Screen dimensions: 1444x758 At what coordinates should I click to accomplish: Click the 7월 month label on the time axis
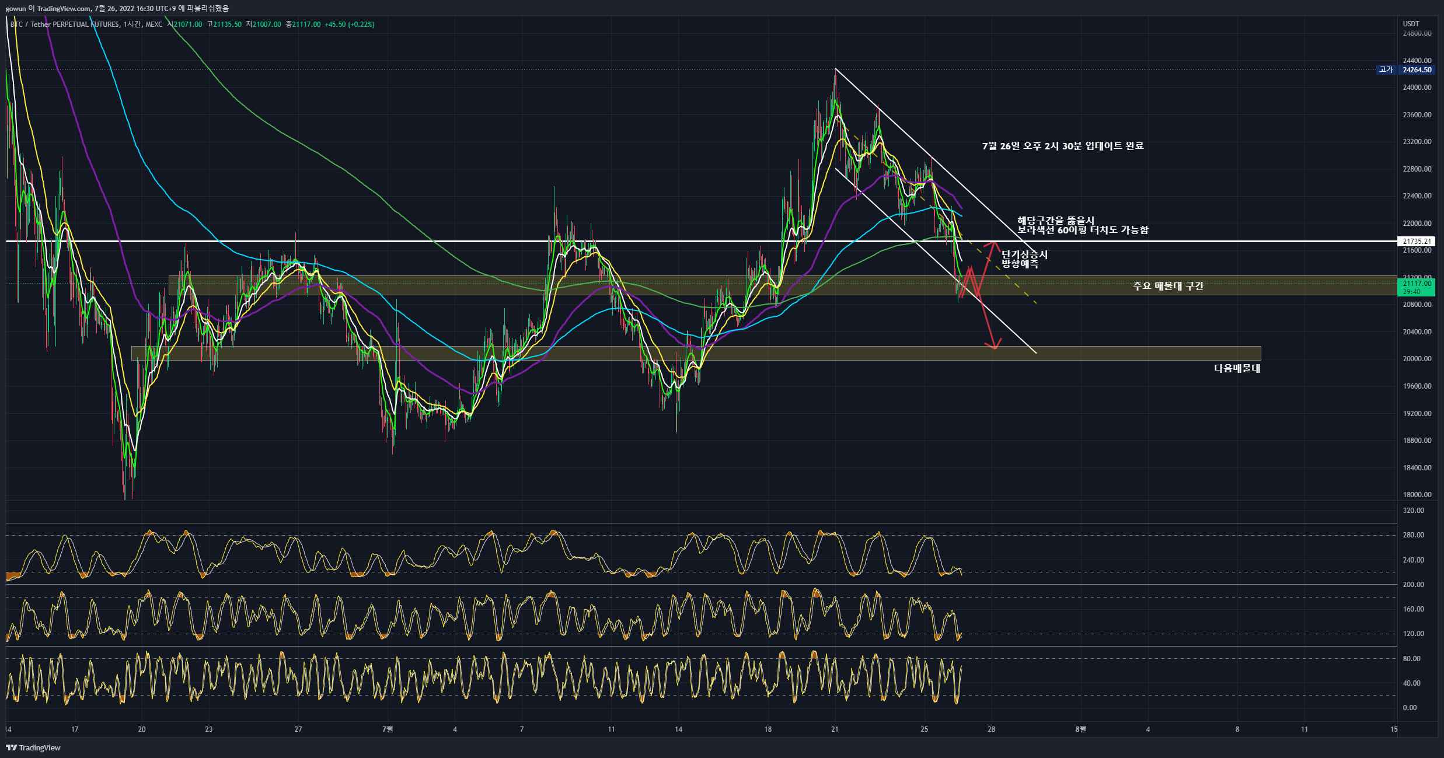[388, 729]
